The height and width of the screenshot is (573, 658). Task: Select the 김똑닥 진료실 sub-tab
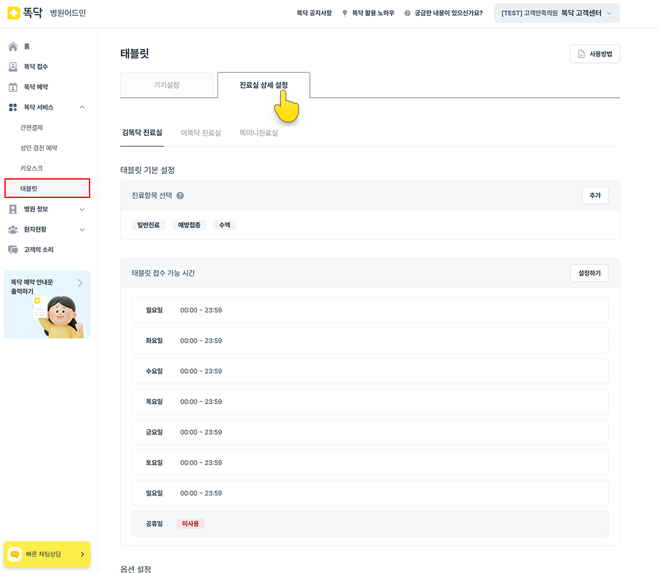click(x=142, y=133)
